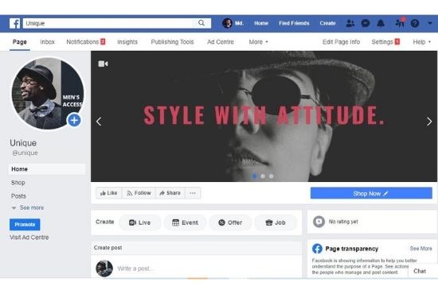
Task: Expand the Help dropdown
Action: pyautogui.click(x=422, y=42)
